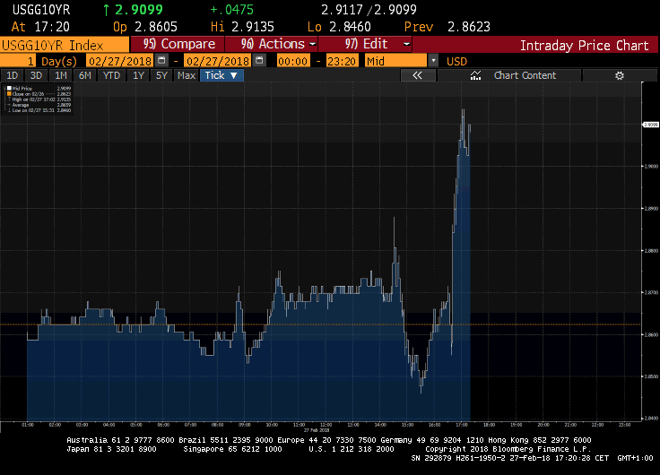Click the Low on 02/27 legend entry
This screenshot has width=660, height=475.
coord(39,110)
